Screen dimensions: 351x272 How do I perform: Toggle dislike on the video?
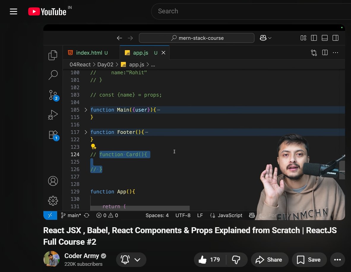coord(237,260)
